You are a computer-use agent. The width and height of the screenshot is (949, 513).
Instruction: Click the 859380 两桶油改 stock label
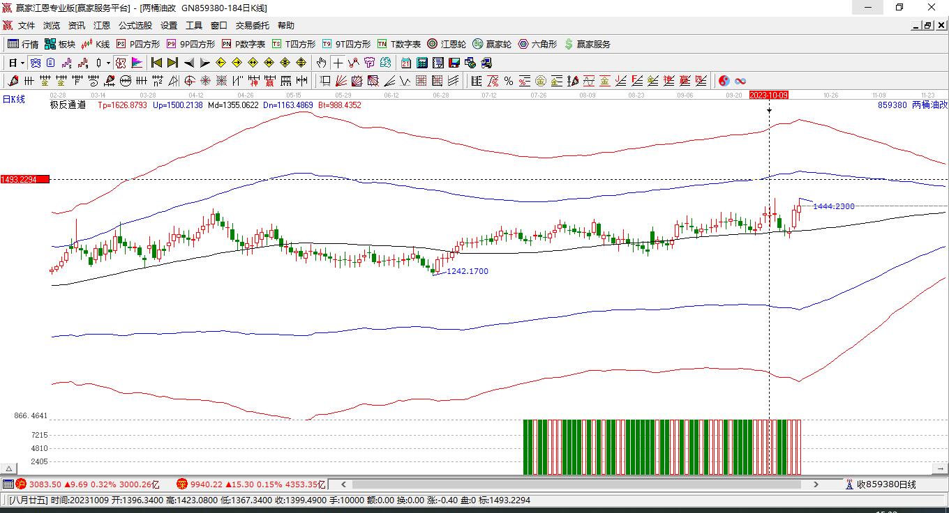tap(913, 105)
